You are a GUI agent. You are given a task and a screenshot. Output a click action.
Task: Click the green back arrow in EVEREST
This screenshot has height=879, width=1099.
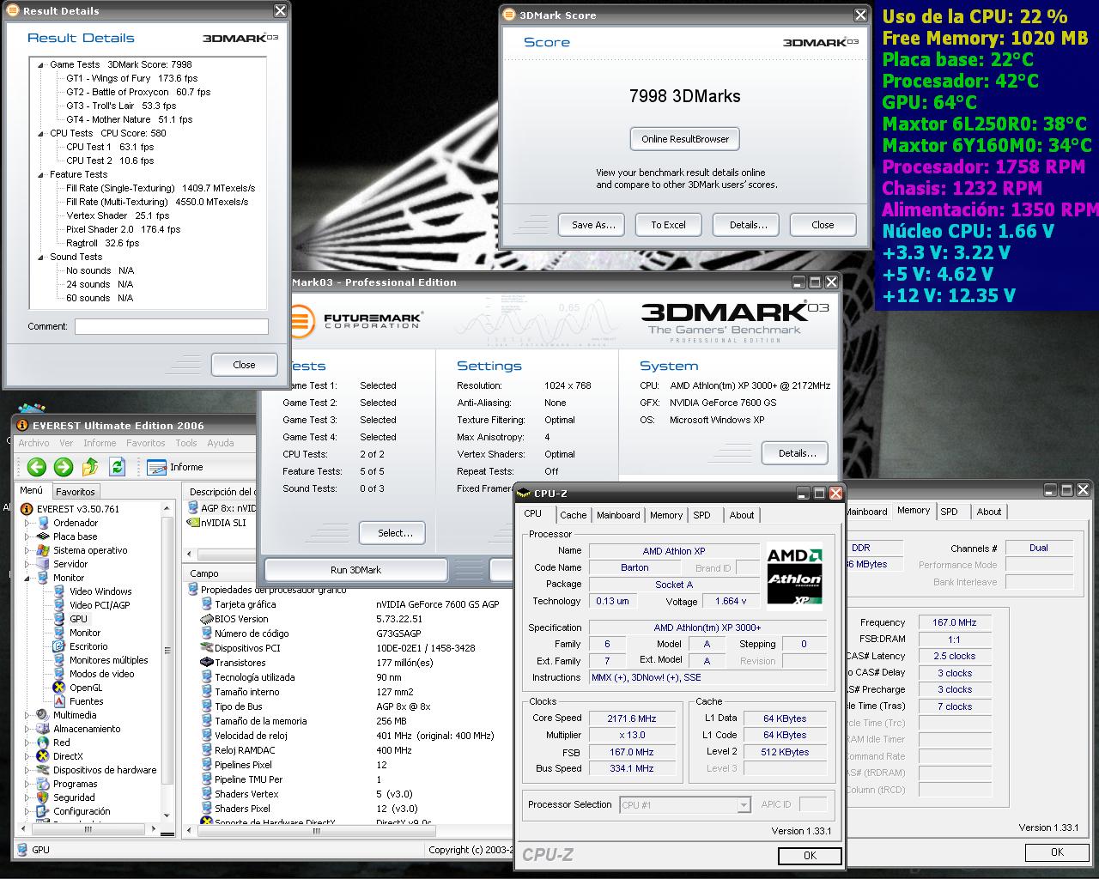[36, 467]
